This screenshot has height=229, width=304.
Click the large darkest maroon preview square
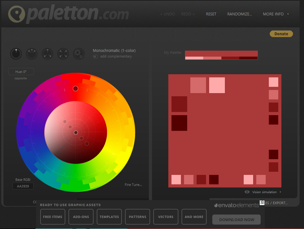(179, 123)
